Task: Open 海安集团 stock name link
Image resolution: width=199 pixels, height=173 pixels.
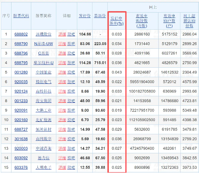Action: (43, 101)
